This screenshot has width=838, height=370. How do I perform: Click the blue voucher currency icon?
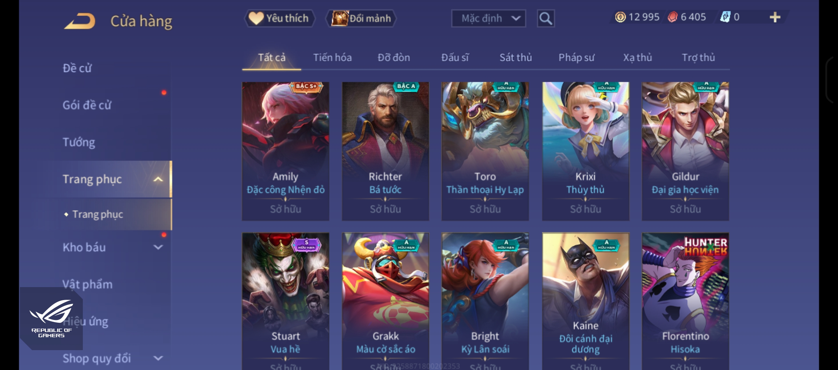(725, 17)
